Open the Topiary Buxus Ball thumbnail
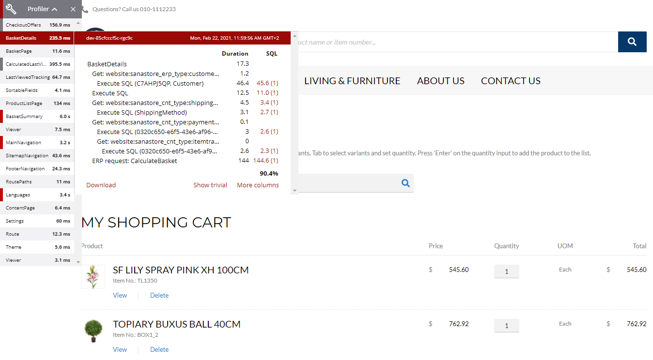 pos(93,331)
